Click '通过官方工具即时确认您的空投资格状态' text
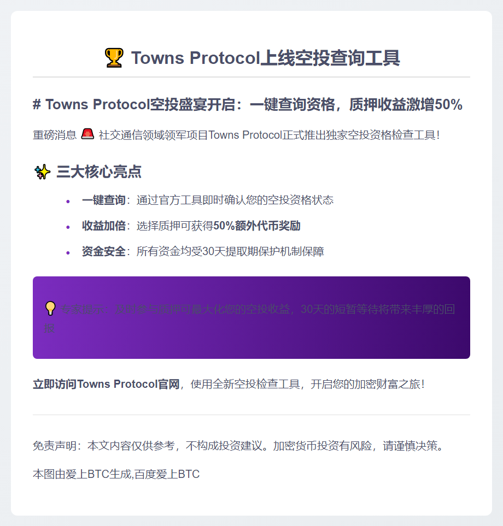 [235, 200]
